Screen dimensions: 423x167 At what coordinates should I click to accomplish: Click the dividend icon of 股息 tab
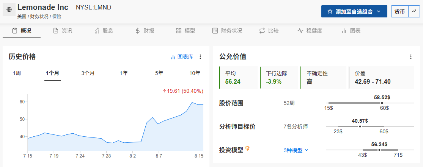97,31
